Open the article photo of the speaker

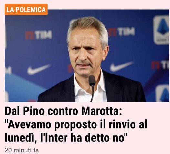pyautogui.click(x=87, y=56)
